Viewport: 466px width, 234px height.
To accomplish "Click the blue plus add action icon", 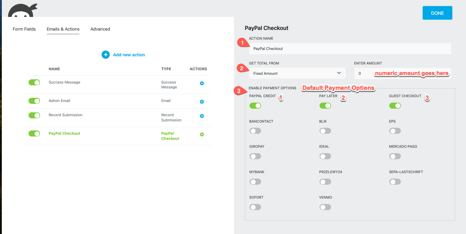I will click(x=106, y=55).
